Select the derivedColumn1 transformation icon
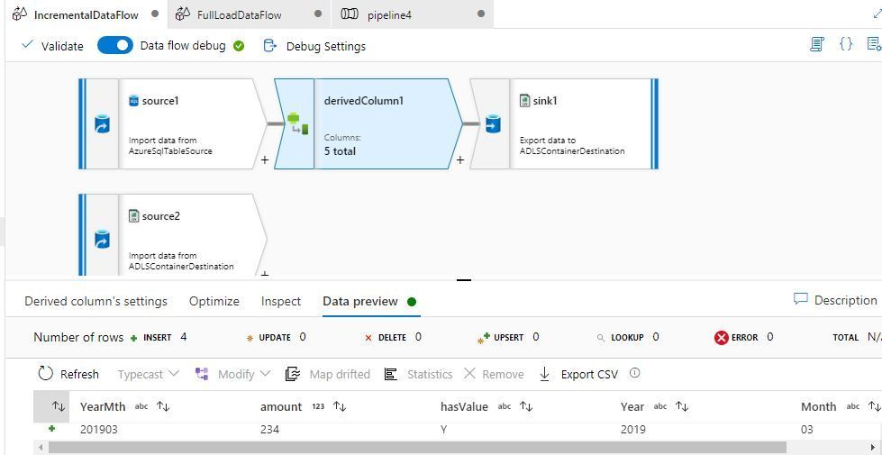882x455 pixels. 298,124
